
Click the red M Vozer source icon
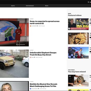click(30, 57)
